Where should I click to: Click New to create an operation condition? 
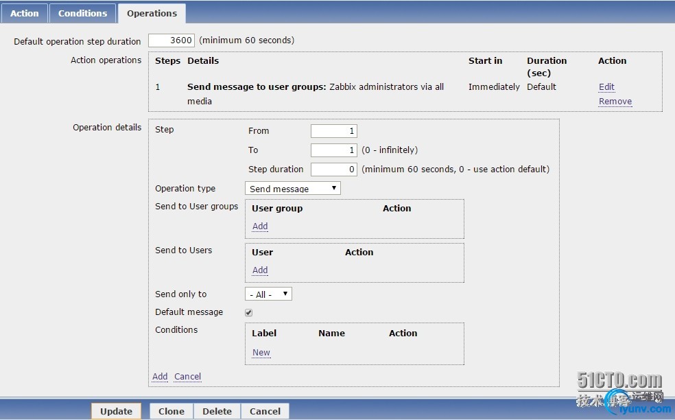(261, 353)
